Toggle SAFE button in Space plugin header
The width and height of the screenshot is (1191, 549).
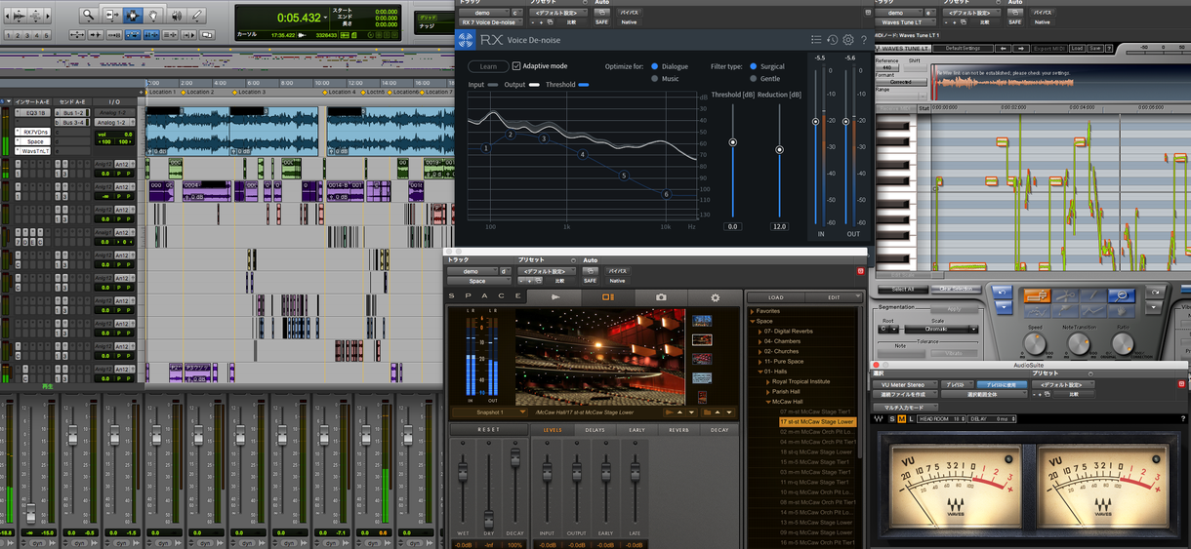tap(590, 281)
